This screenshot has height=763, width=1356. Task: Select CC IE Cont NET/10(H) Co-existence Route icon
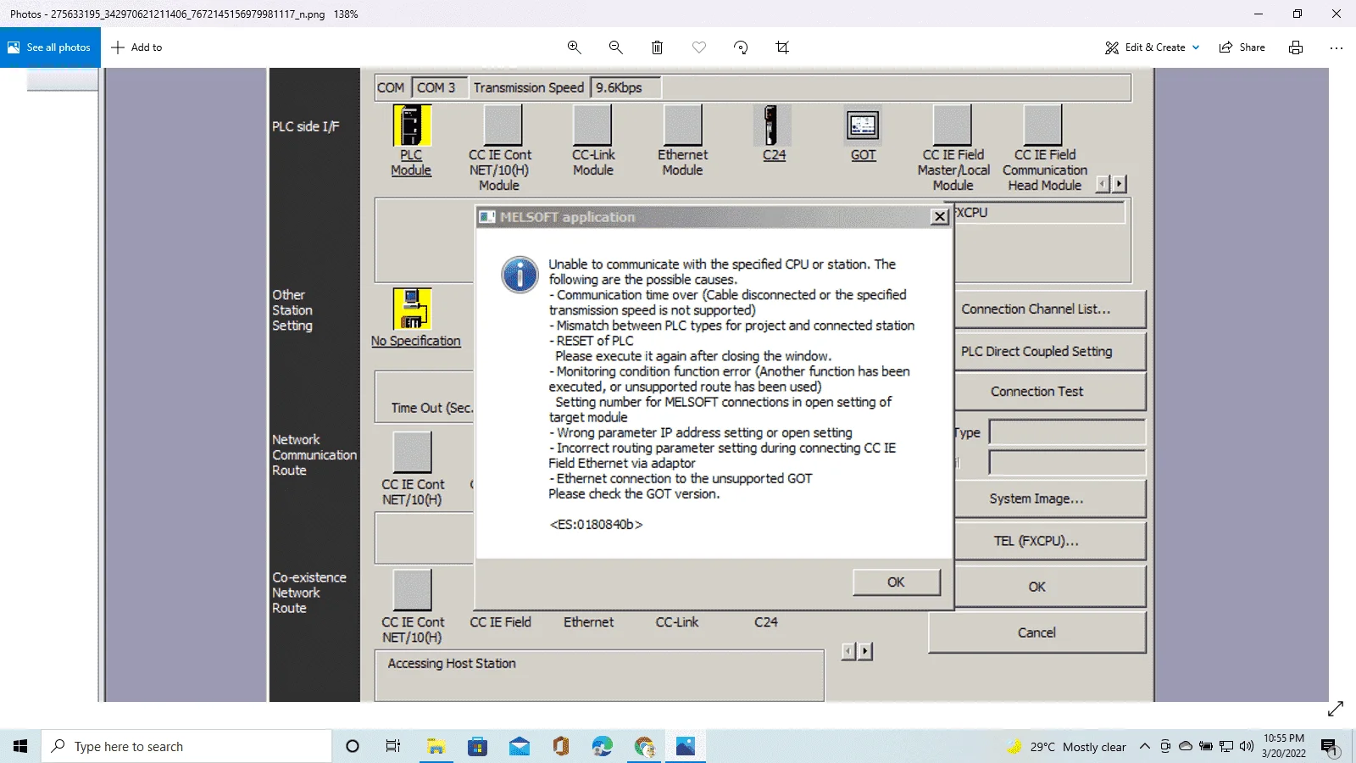(x=413, y=590)
